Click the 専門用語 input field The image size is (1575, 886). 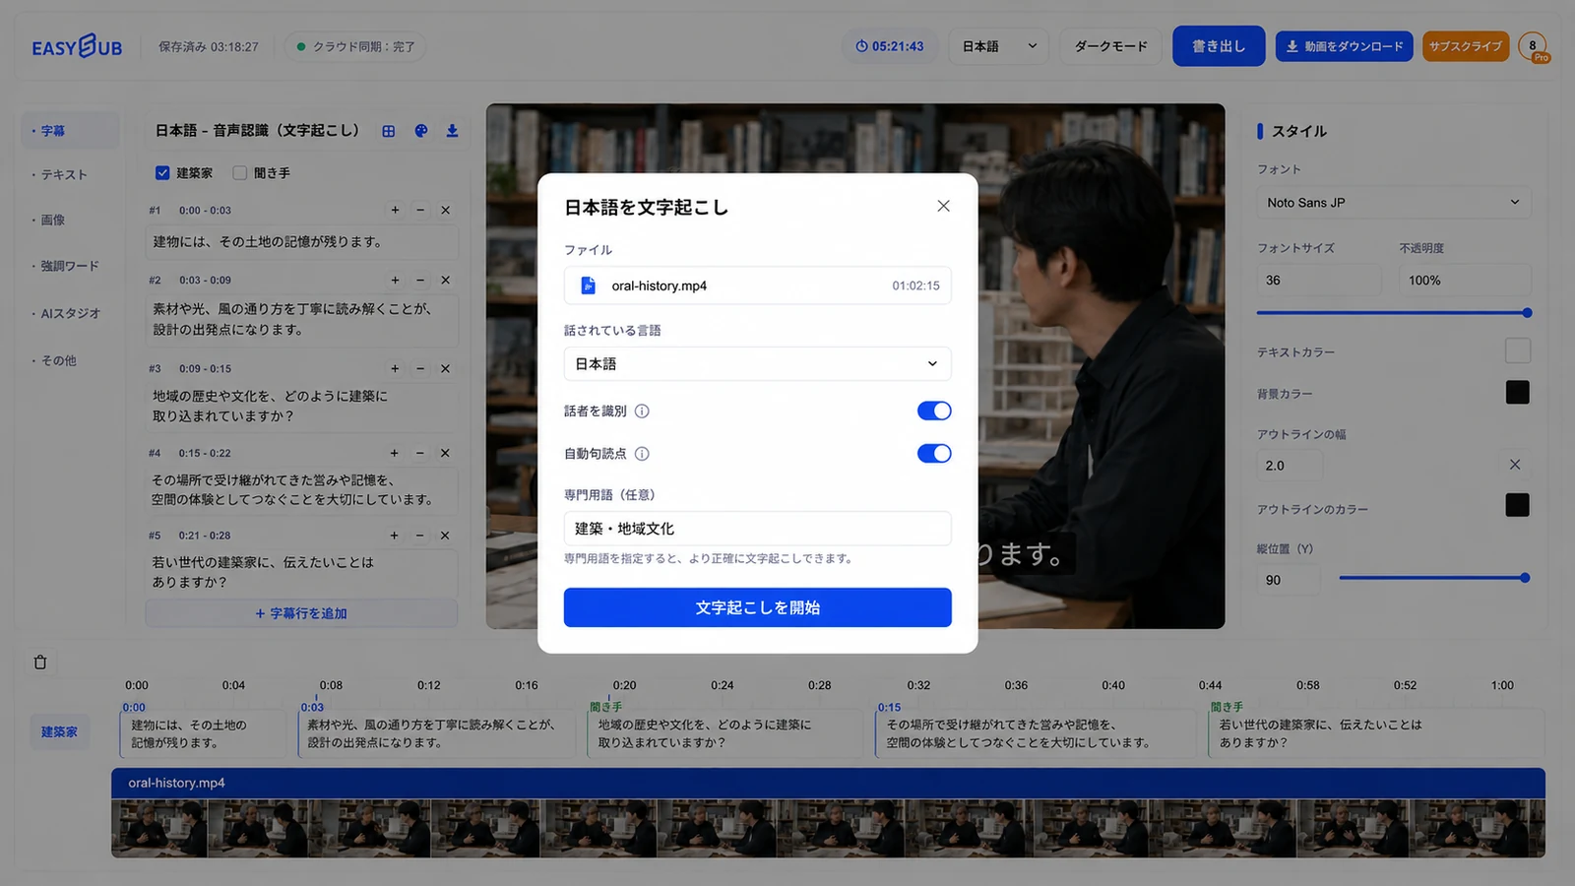point(757,529)
